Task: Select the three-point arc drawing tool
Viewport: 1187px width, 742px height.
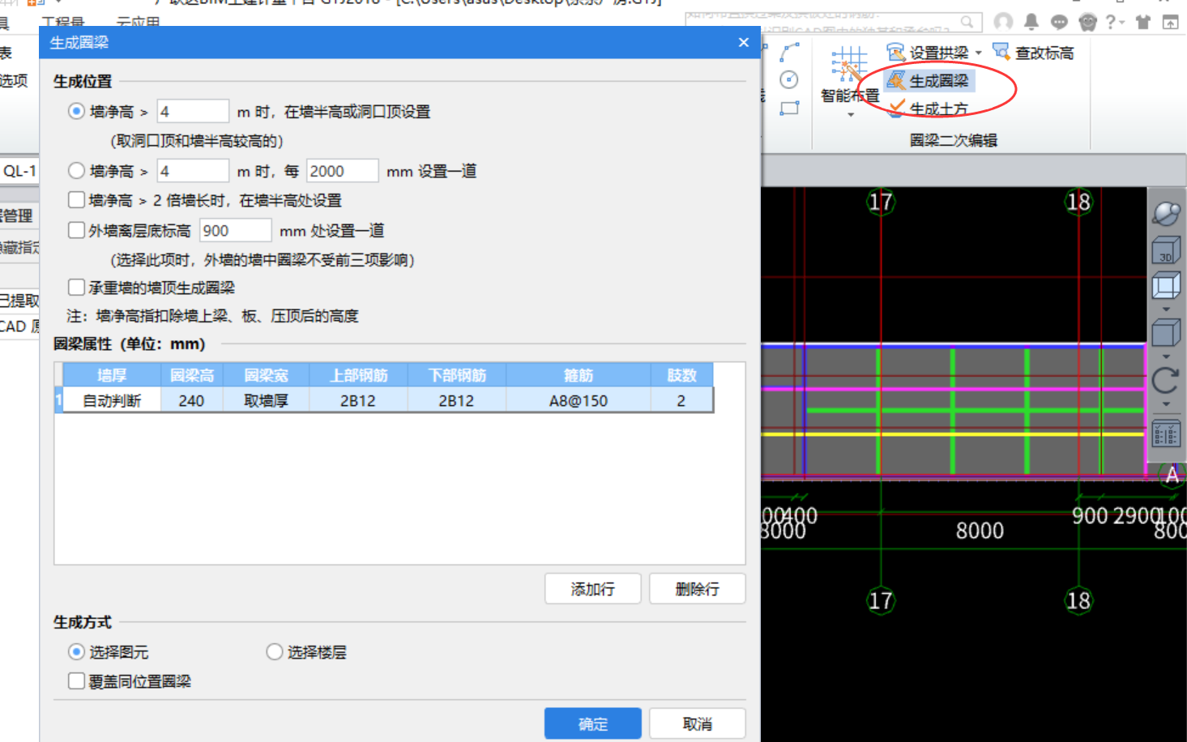Action: (x=789, y=53)
